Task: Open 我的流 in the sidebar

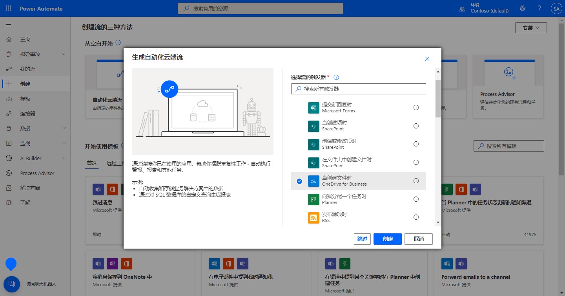Action: 35,69
